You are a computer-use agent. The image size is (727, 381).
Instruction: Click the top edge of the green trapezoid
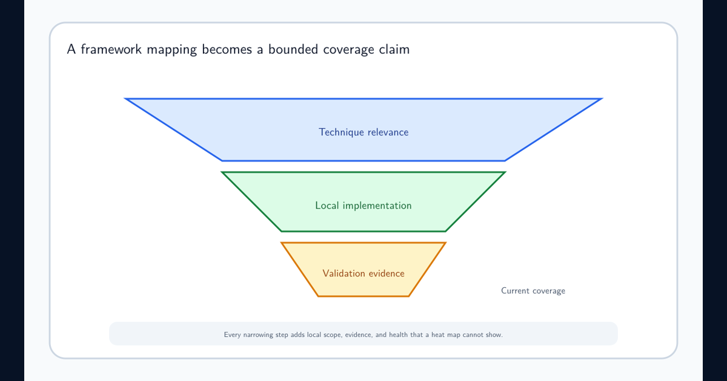363,172
